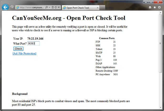Go back with the browser back arrow

(x=5, y=7)
